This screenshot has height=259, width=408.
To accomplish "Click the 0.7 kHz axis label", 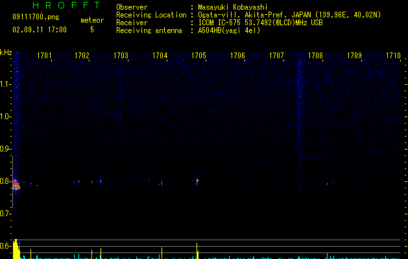I will tap(5, 214).
